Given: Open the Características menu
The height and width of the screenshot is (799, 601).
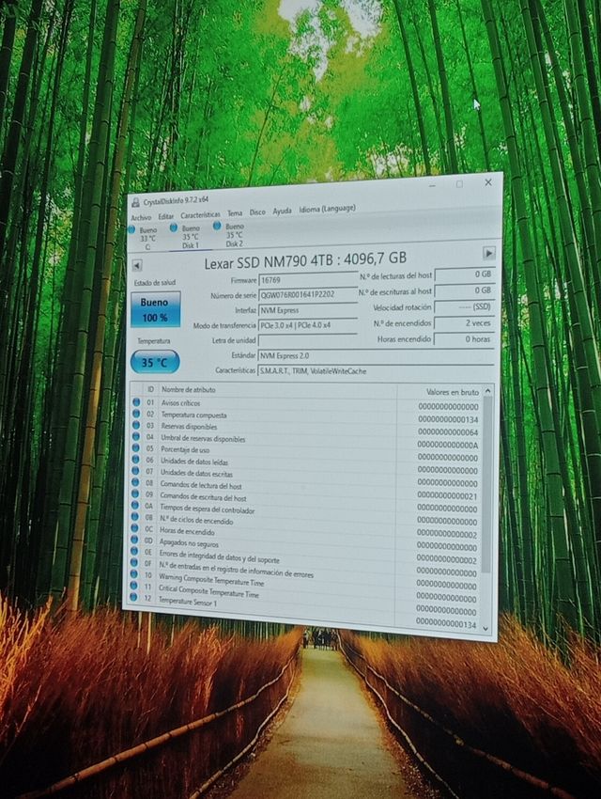Looking at the screenshot, I should [x=200, y=214].
